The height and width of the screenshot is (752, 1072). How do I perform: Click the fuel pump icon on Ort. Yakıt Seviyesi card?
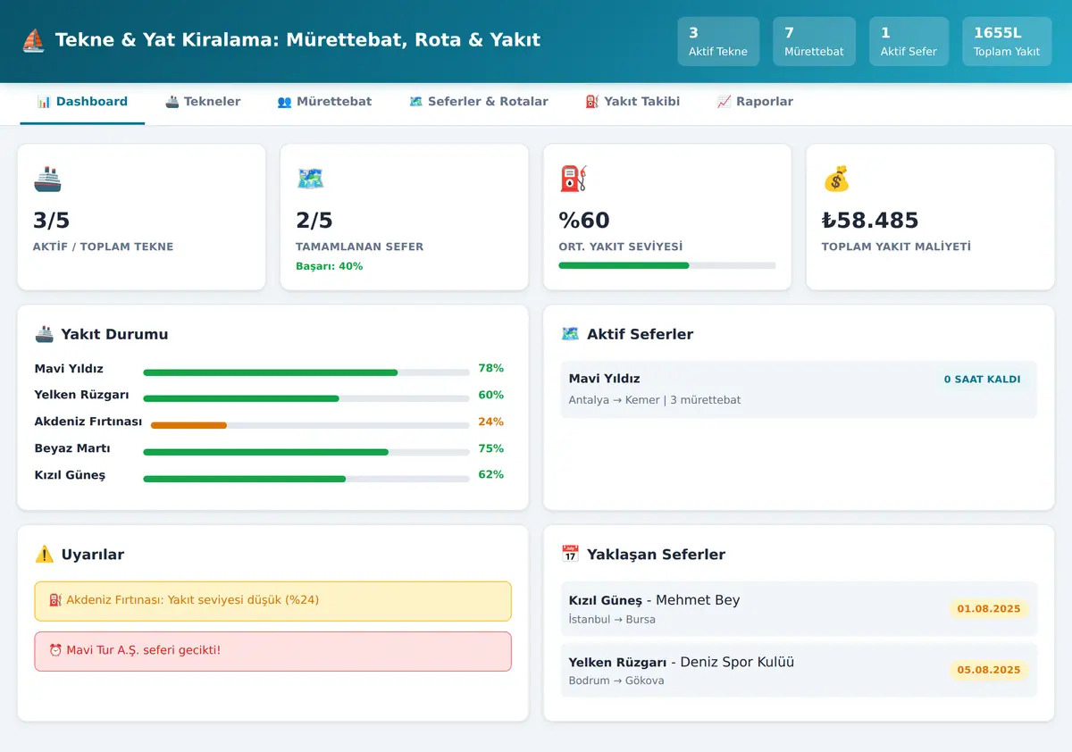[573, 179]
